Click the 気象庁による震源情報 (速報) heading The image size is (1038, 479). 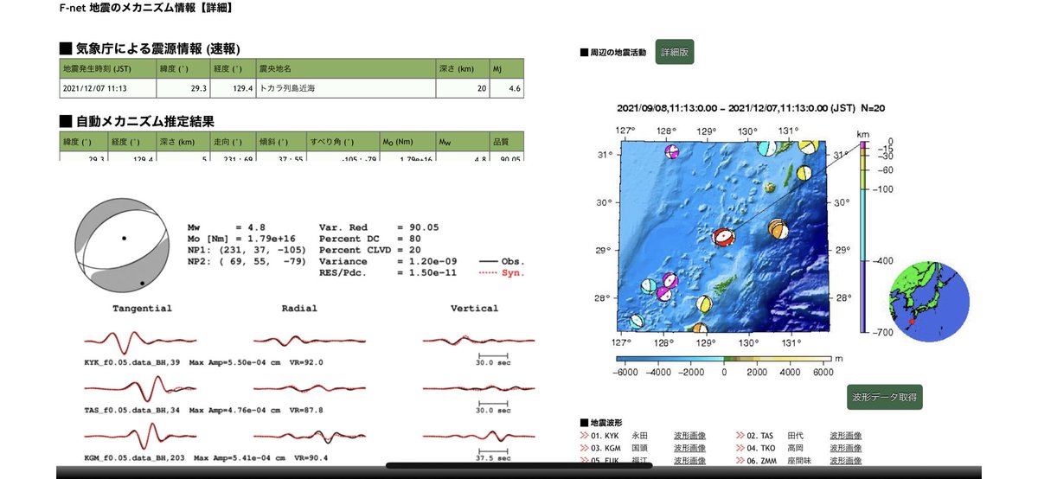coord(150,48)
